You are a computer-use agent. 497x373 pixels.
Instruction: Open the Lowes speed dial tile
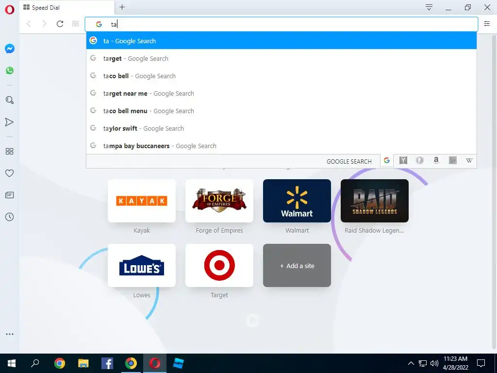[142, 266]
